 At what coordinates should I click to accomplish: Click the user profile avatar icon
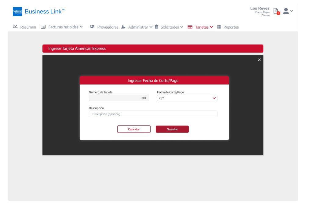click(x=286, y=11)
